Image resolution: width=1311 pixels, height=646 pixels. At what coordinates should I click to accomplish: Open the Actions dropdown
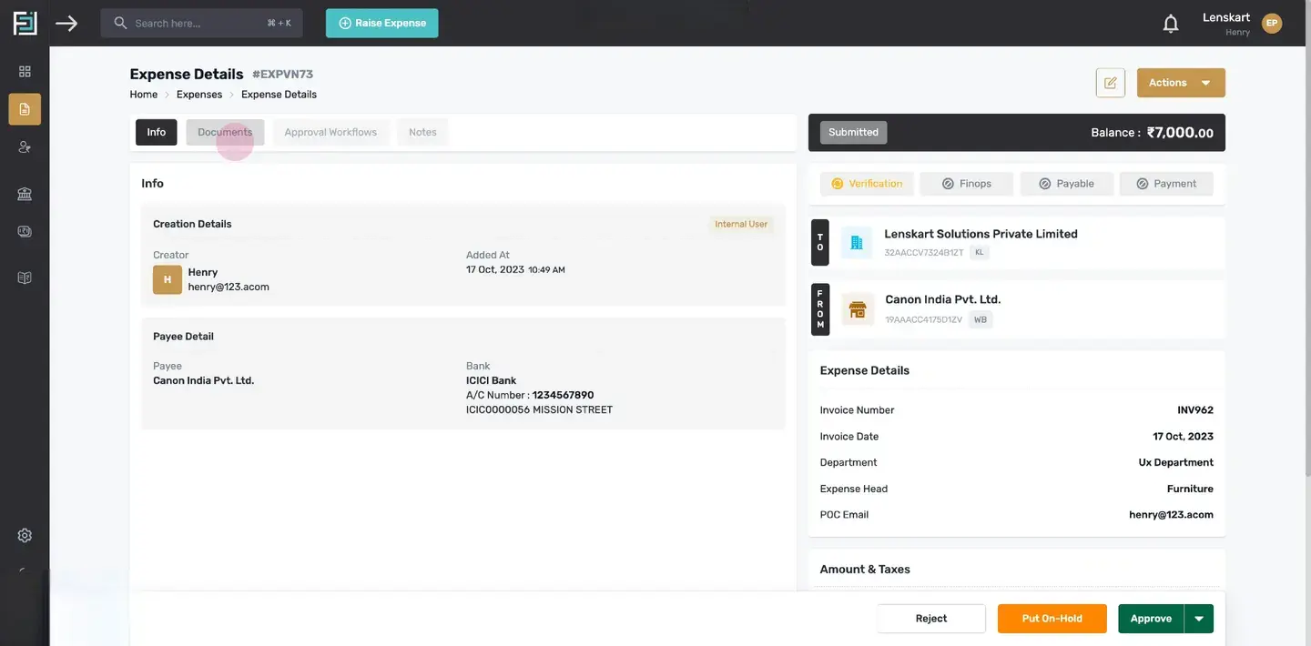[x=1181, y=83]
